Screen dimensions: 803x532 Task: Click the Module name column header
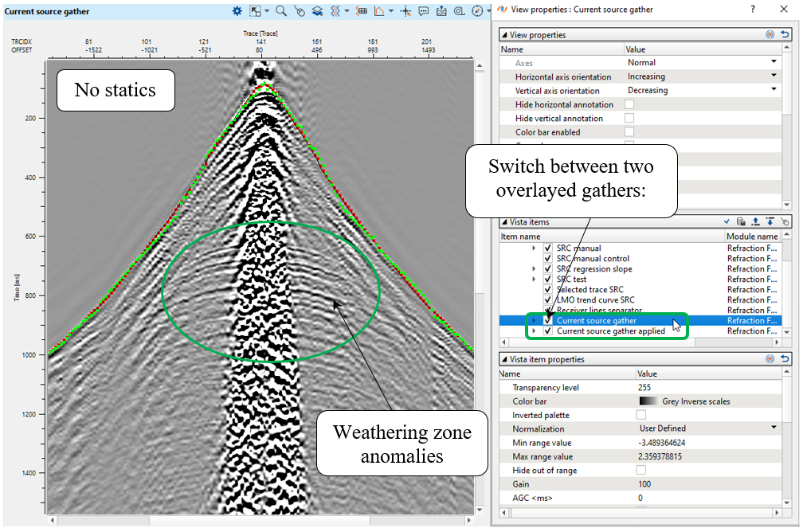tap(752, 237)
